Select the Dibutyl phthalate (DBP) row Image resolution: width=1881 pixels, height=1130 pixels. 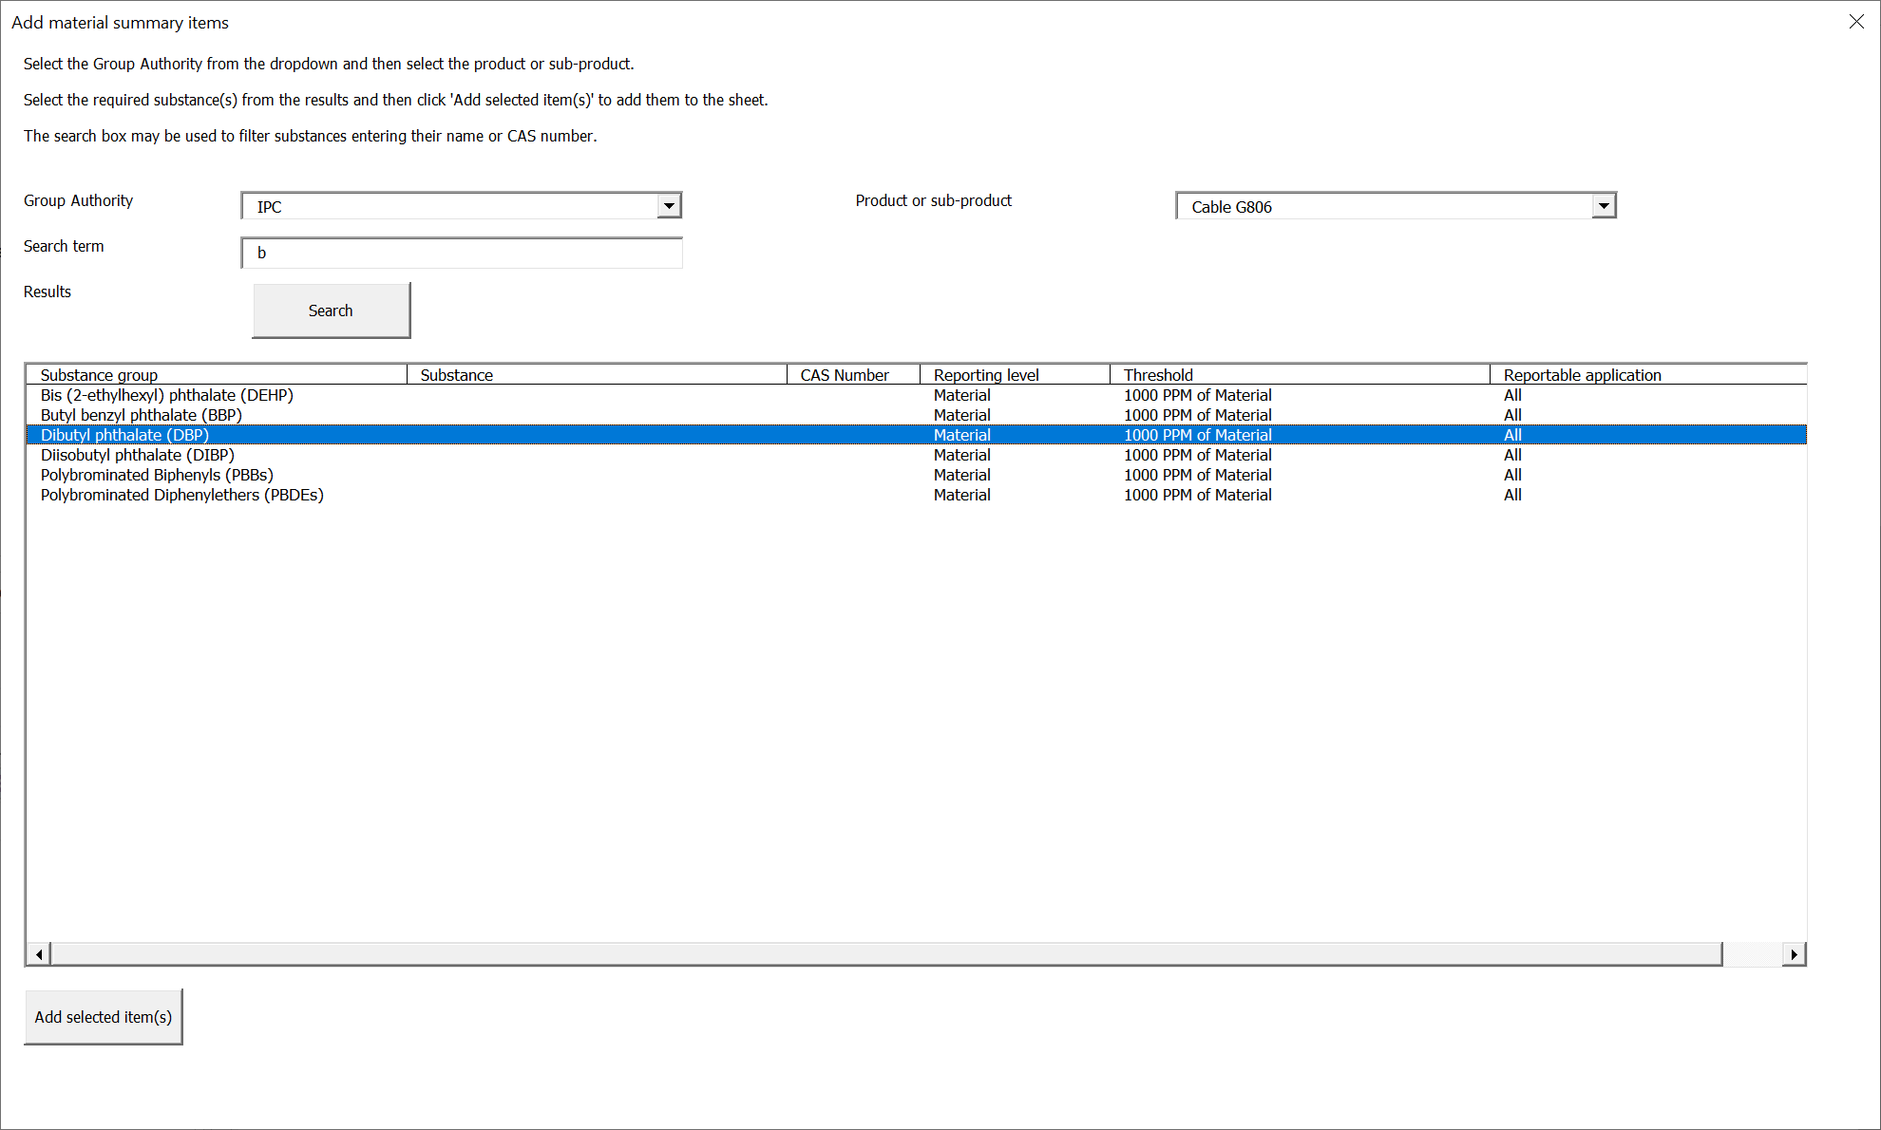coord(124,435)
